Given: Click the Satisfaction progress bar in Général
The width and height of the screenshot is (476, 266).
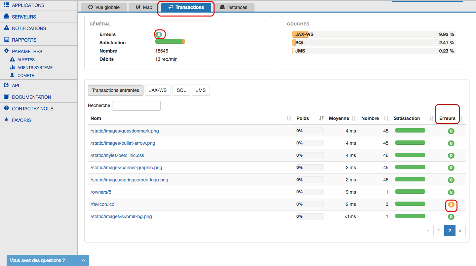Looking at the screenshot, I should click(170, 42).
